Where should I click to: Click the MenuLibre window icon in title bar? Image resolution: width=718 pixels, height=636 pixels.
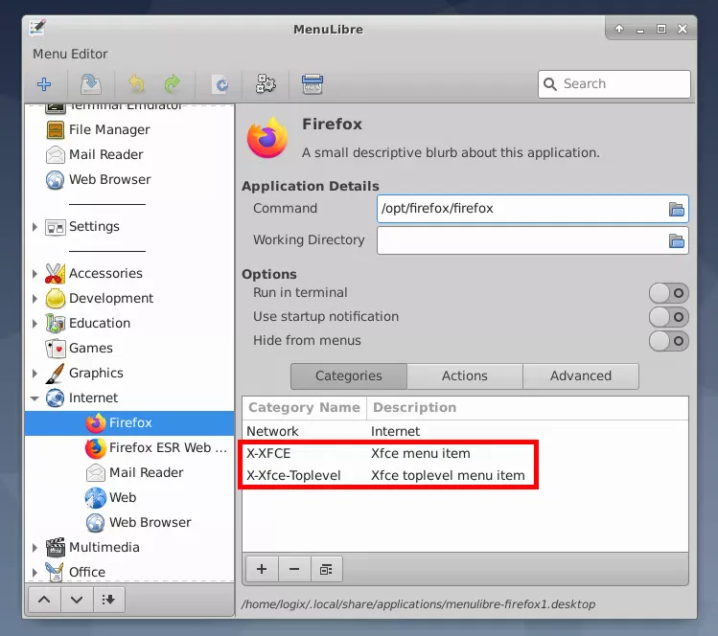point(37,28)
